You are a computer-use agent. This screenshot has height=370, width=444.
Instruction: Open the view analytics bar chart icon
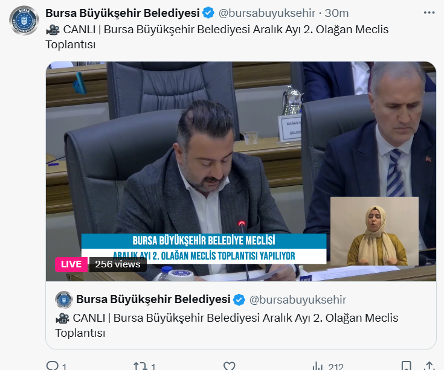[318, 366]
